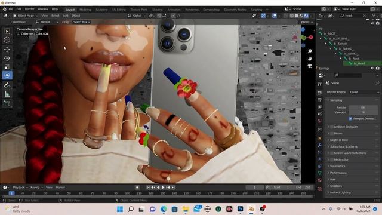Screen dimensions: 382x215
Task: Open the Material properties tab
Action: [320, 180]
